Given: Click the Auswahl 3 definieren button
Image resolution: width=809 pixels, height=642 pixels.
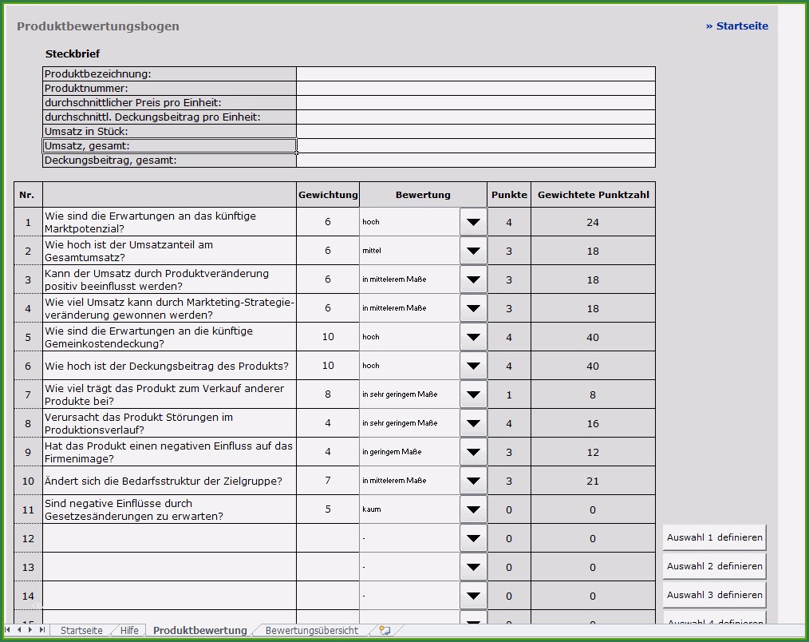Looking at the screenshot, I should [x=714, y=595].
